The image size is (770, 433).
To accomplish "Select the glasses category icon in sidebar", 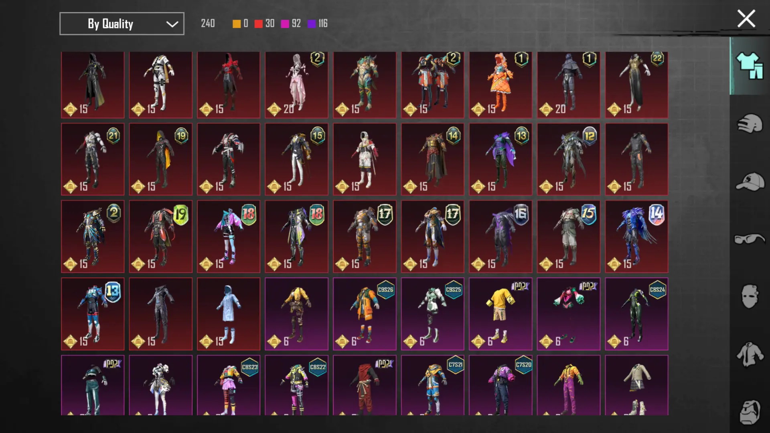I will click(x=750, y=239).
